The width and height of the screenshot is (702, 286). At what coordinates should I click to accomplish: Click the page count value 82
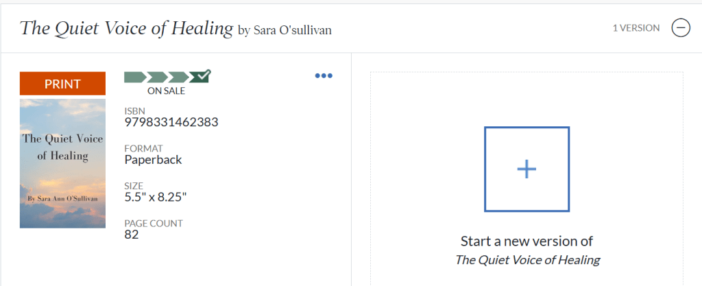[x=132, y=235]
